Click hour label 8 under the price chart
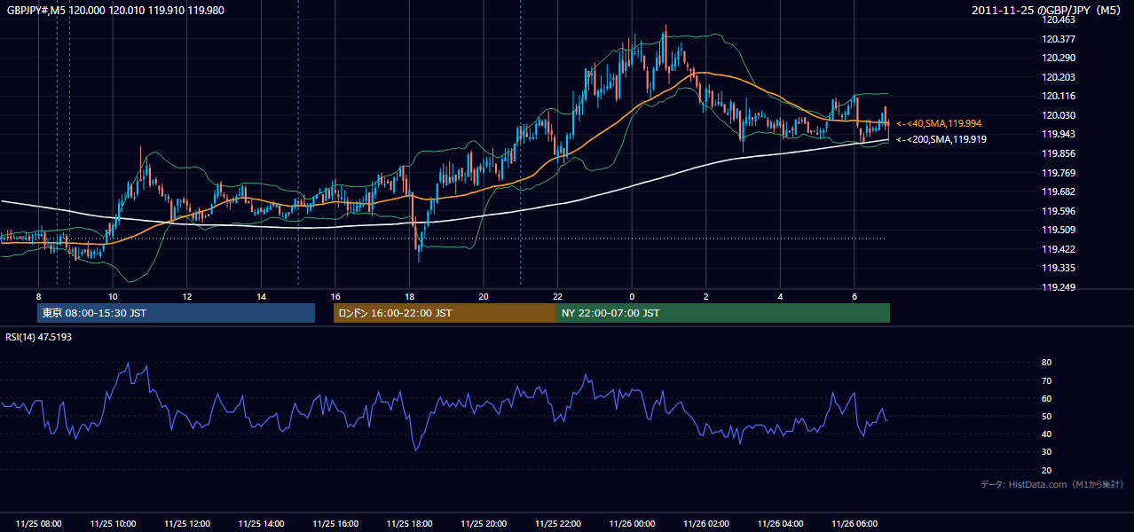The height and width of the screenshot is (532, 1134). [39, 296]
